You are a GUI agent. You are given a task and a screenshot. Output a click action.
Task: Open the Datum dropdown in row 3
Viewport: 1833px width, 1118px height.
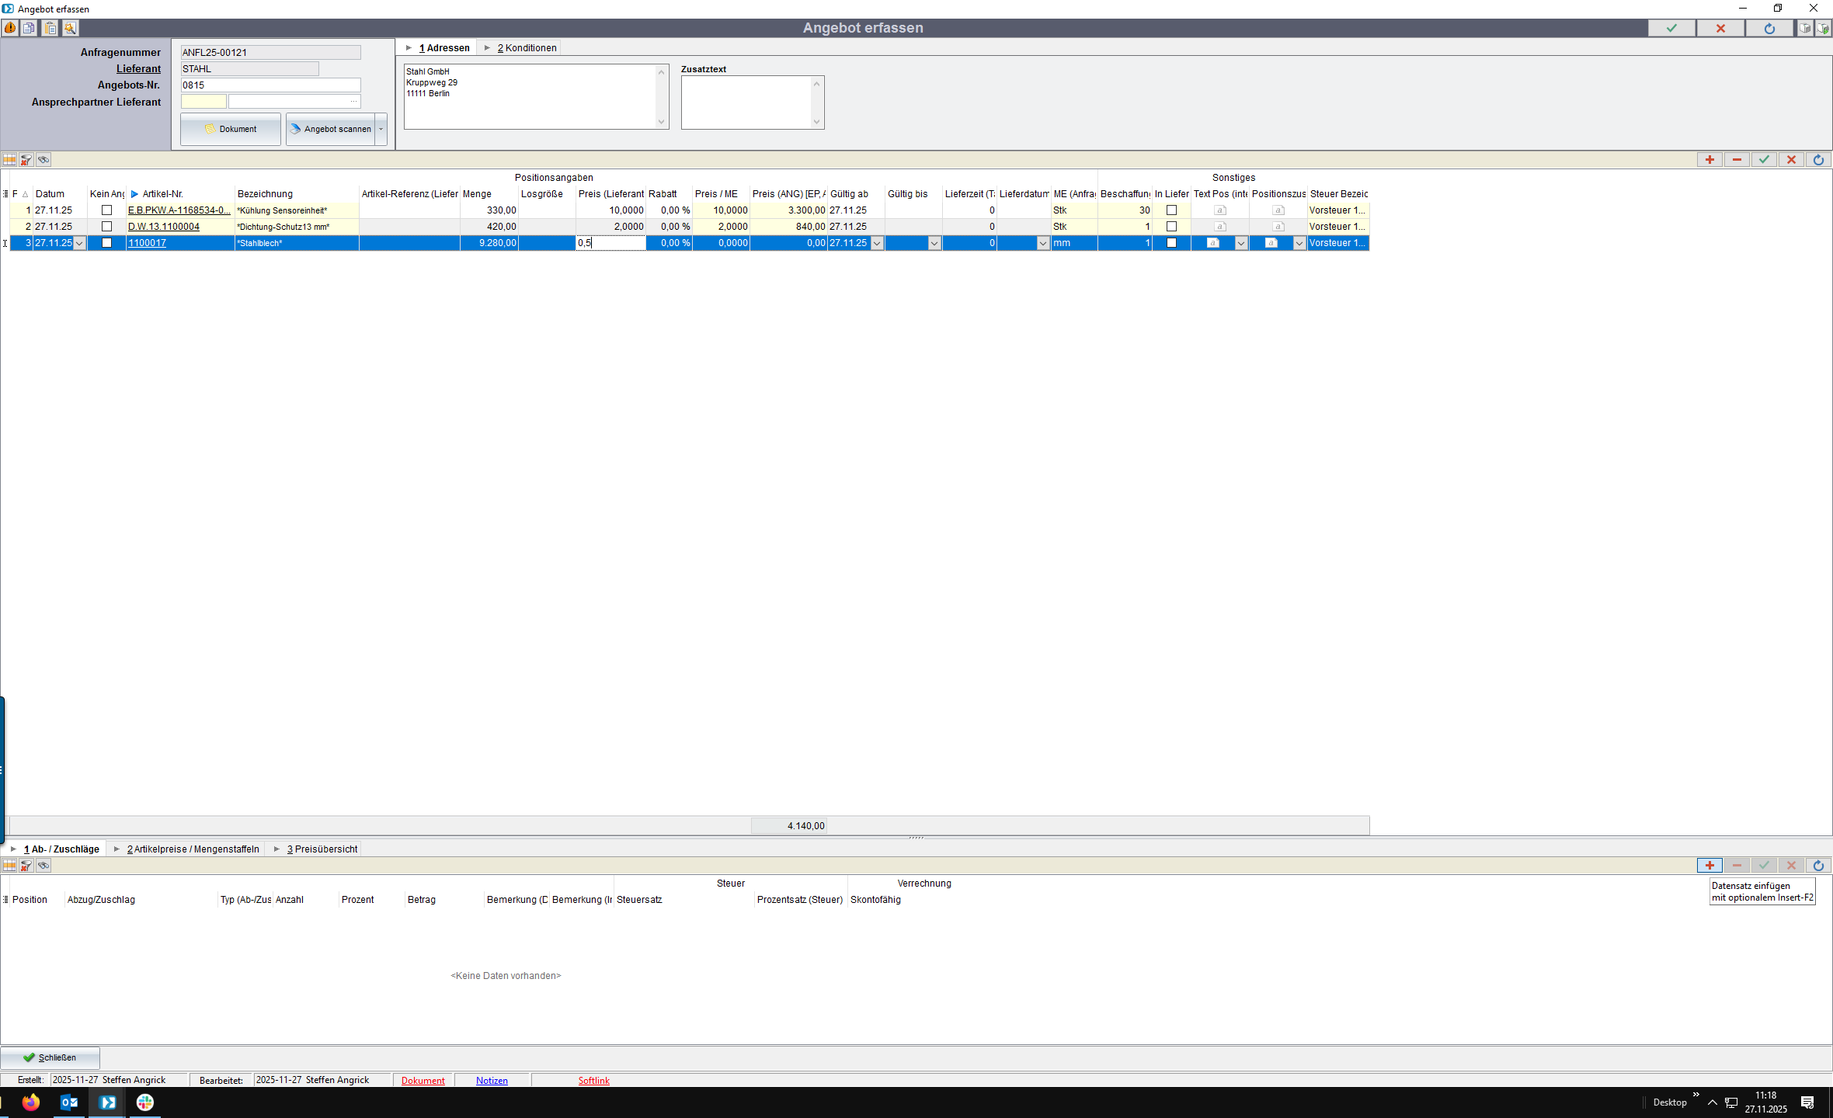point(79,243)
